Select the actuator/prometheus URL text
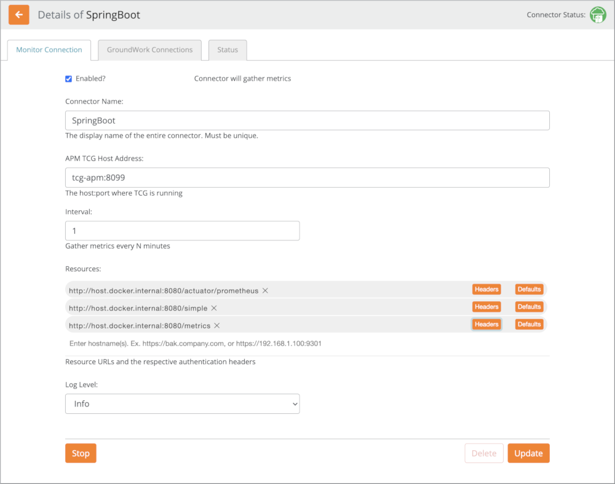The image size is (615, 484). click(x=164, y=291)
